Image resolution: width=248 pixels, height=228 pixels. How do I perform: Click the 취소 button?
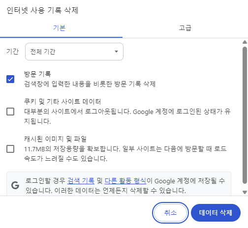point(170,213)
